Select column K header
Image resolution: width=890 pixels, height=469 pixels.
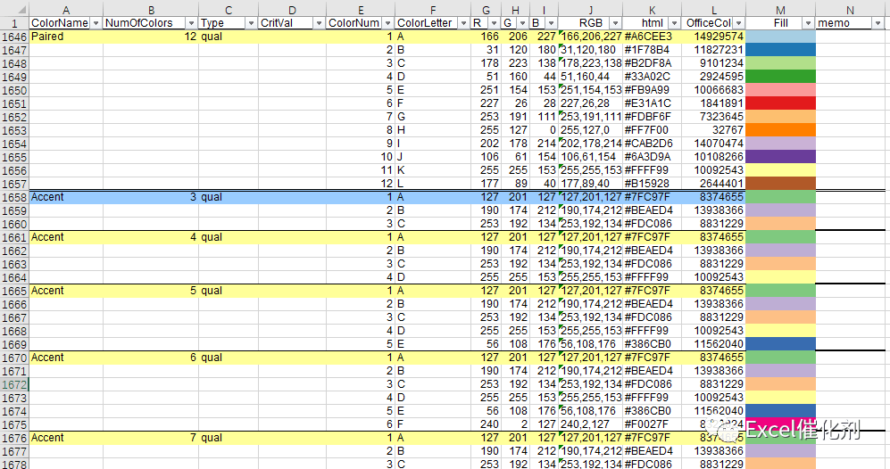pos(653,10)
